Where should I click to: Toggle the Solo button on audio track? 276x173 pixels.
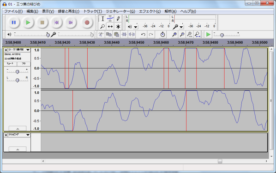[x=24, y=64]
